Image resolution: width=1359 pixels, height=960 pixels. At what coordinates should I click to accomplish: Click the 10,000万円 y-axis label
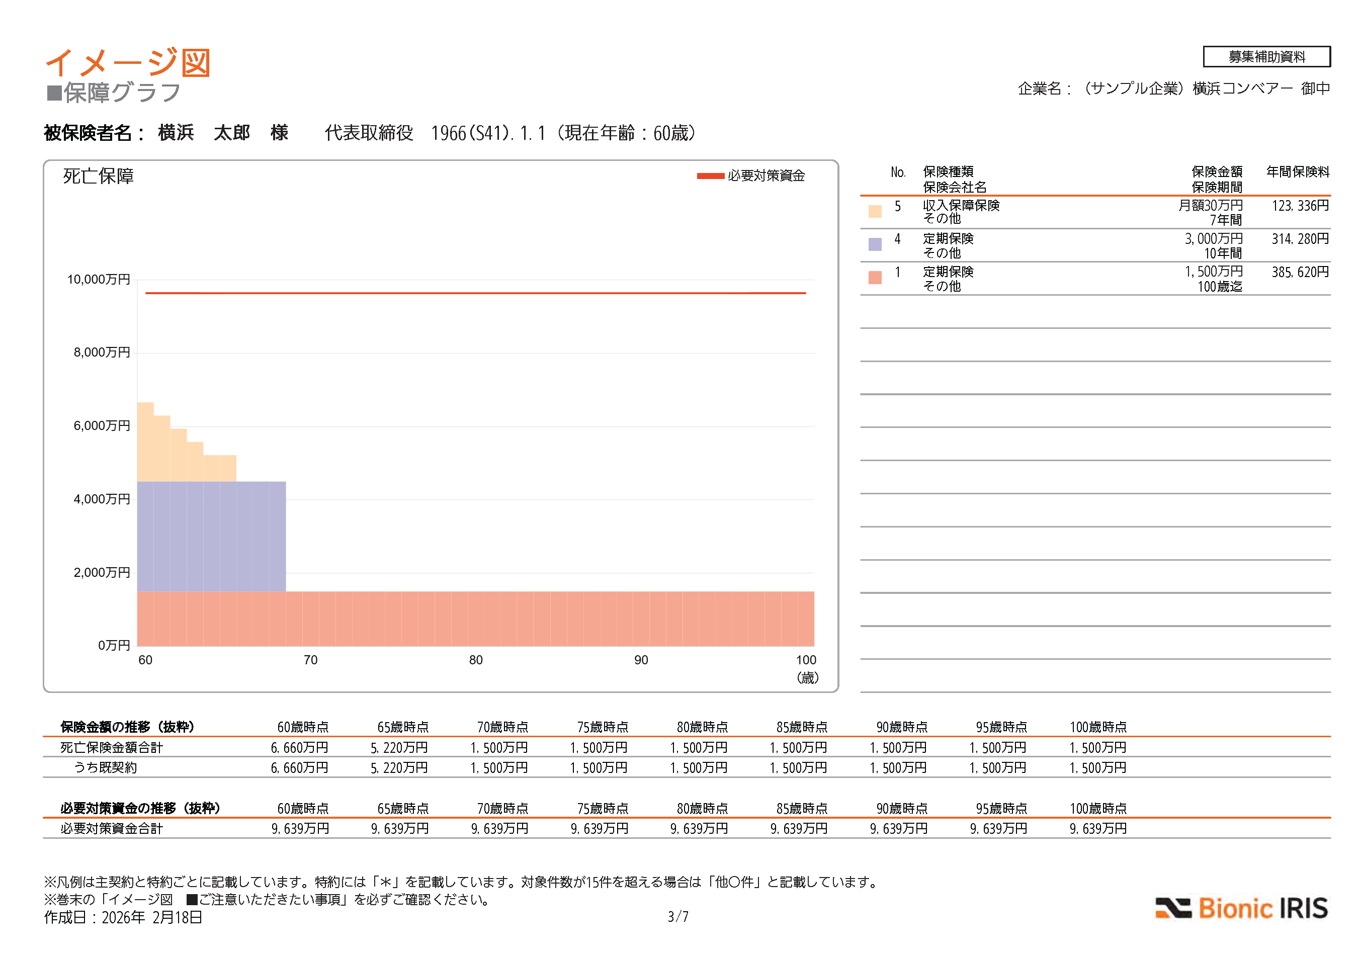coord(98,280)
